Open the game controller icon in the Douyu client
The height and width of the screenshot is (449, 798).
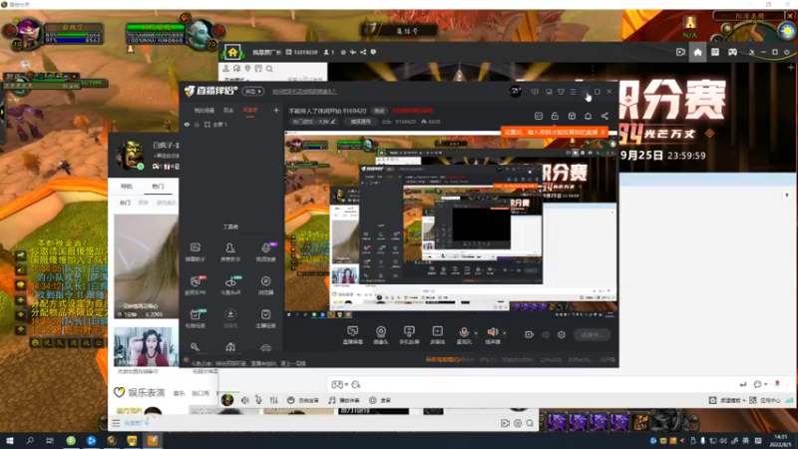pyautogui.click(x=732, y=52)
